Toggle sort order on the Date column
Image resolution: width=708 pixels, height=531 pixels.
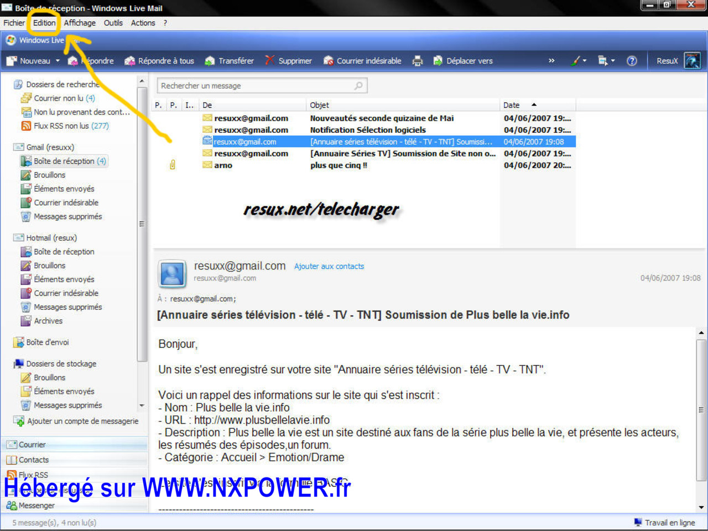click(538, 105)
